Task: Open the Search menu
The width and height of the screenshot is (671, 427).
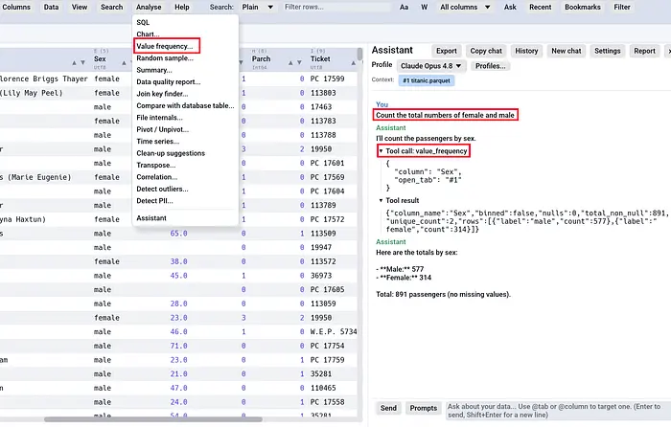Action: coord(112,7)
